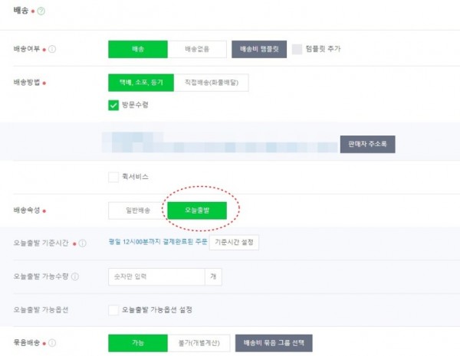Select 직접배송(화물배달) delivery method
Screen dimensions: 460x356
[212, 83]
